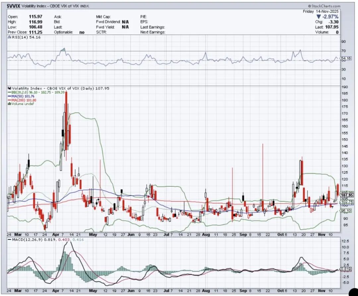Click the candlestick icon before Volatility Index (Daily)

pyautogui.click(x=9, y=88)
